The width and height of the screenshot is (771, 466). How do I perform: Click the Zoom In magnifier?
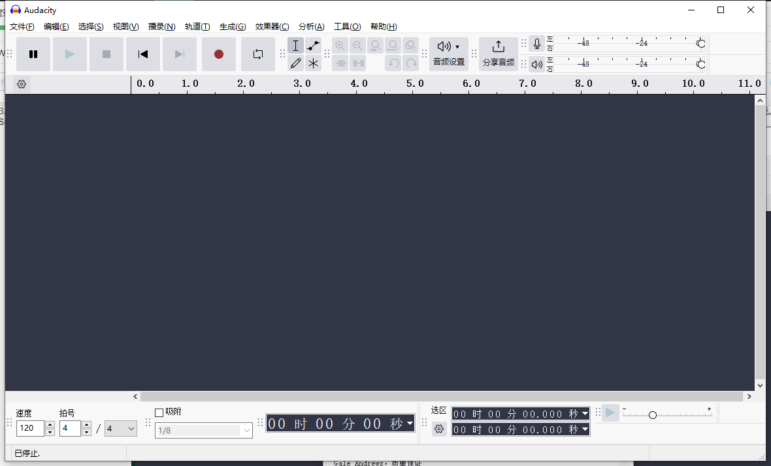click(340, 46)
